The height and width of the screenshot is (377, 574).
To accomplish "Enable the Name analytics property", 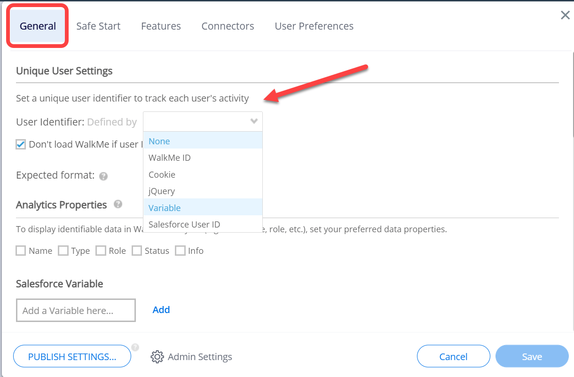I will point(21,251).
